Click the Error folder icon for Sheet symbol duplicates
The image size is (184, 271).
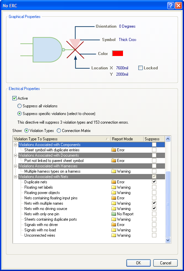(x=114, y=150)
